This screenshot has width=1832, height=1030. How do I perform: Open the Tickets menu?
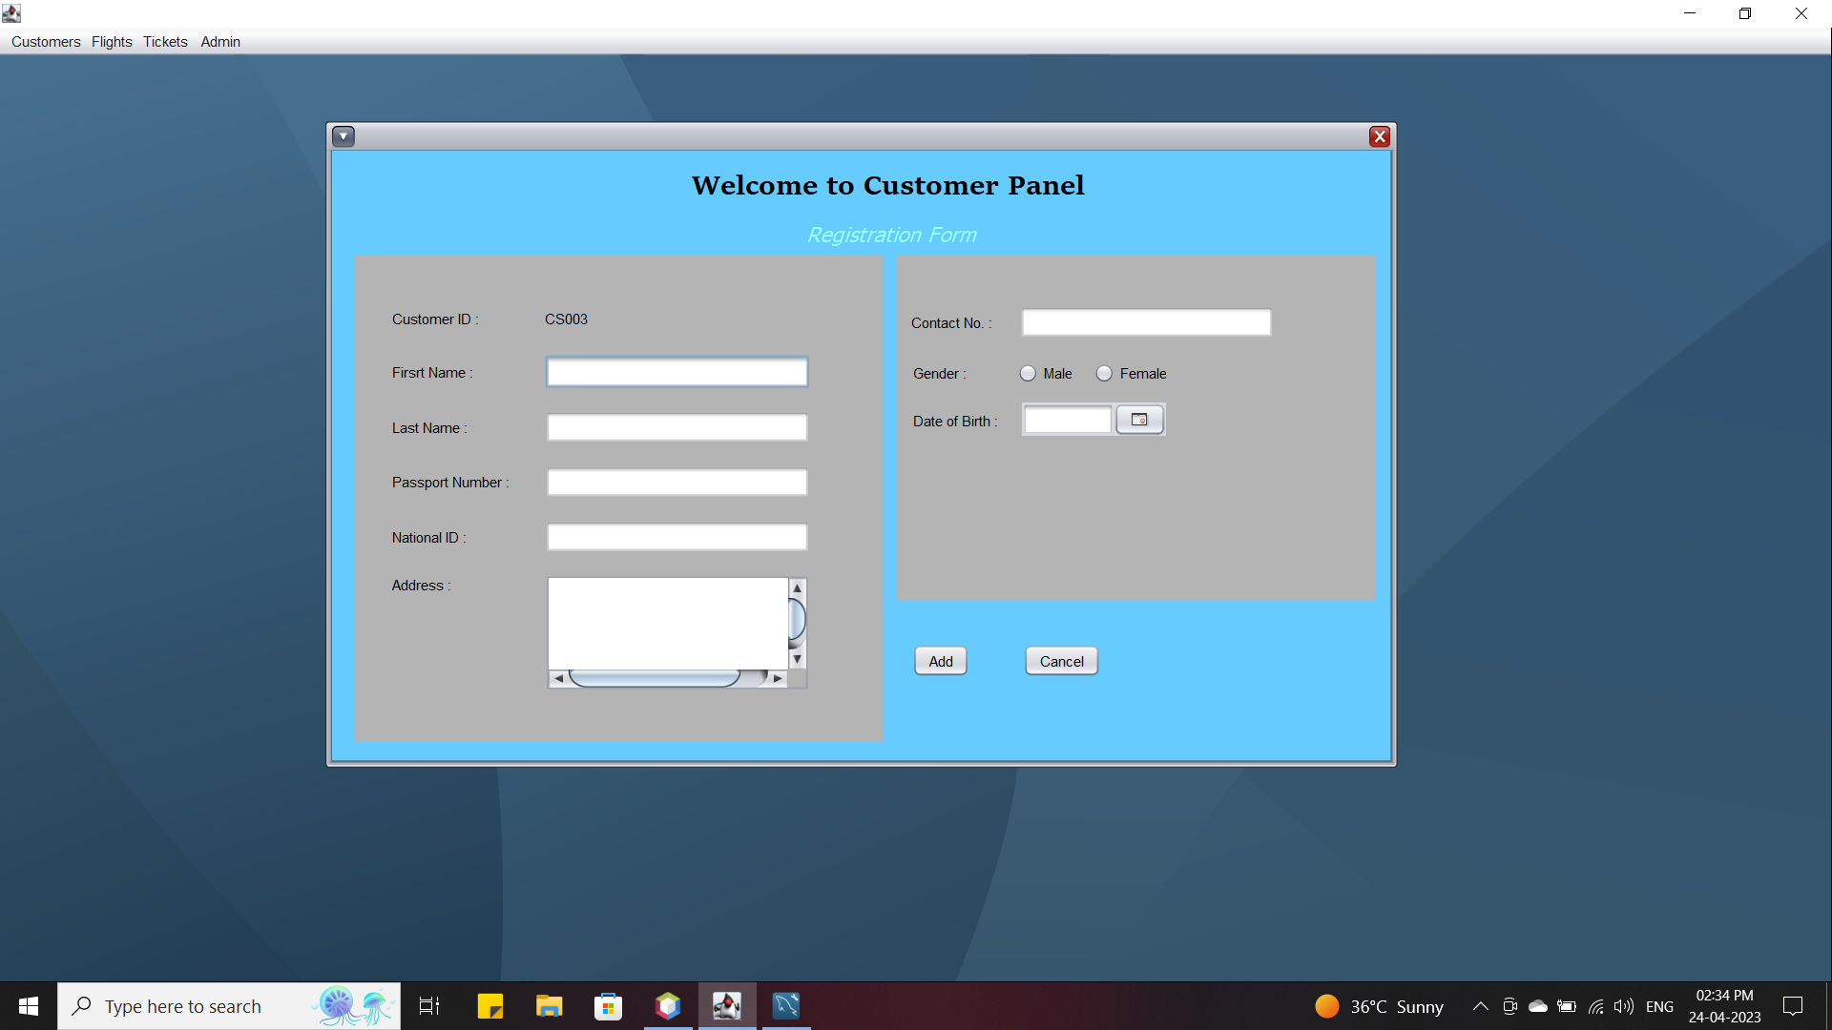165,42
